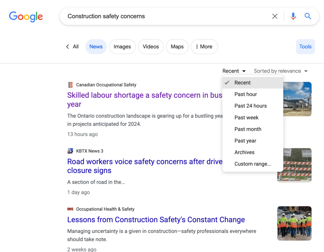Click the construction workers in vests thumbnail
Viewport: 324px width, 252px height.
point(294,223)
